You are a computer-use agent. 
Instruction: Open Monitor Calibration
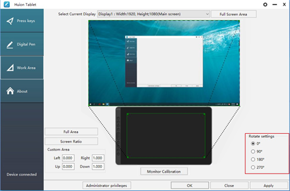[x=164, y=171]
